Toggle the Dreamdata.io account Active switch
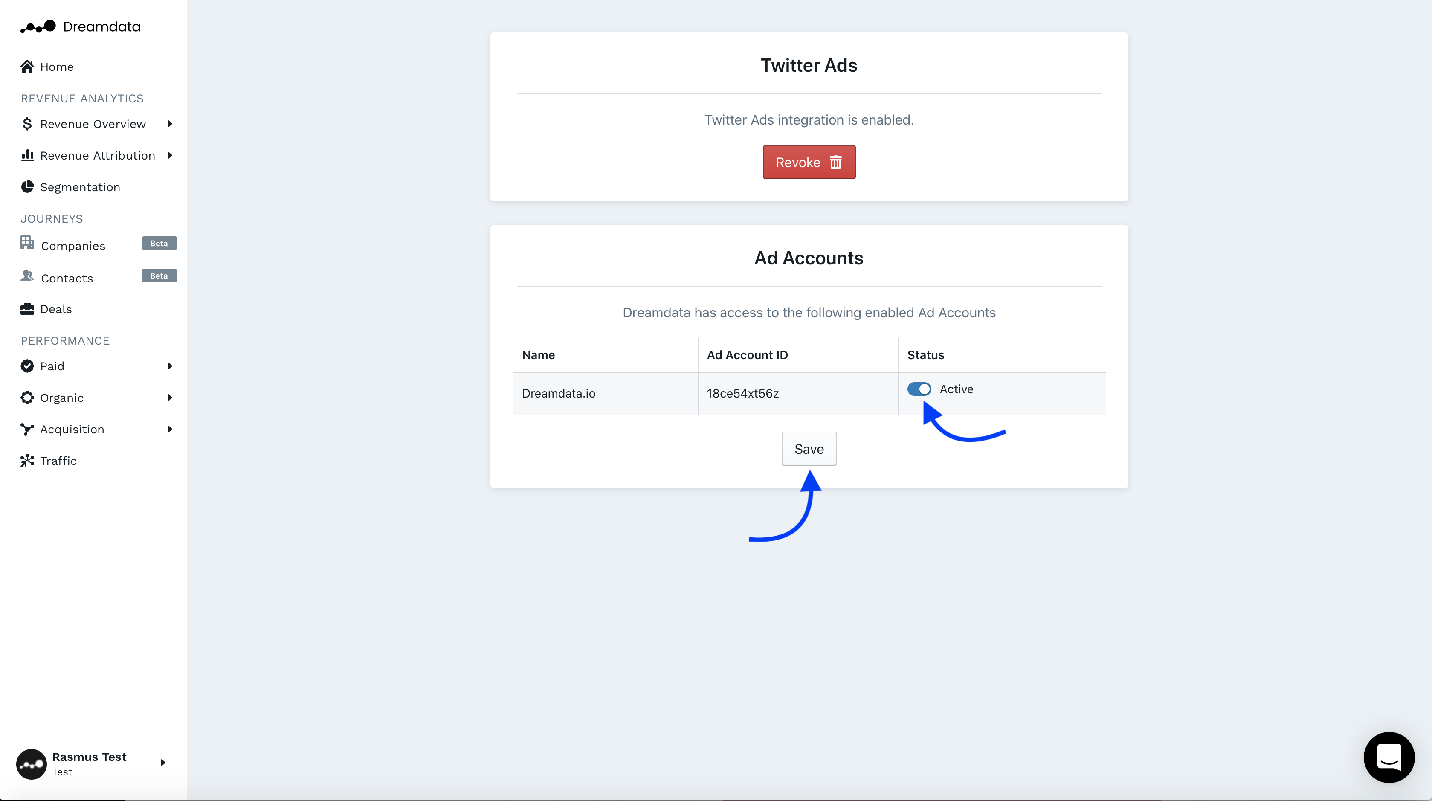The height and width of the screenshot is (801, 1432). [x=919, y=389]
